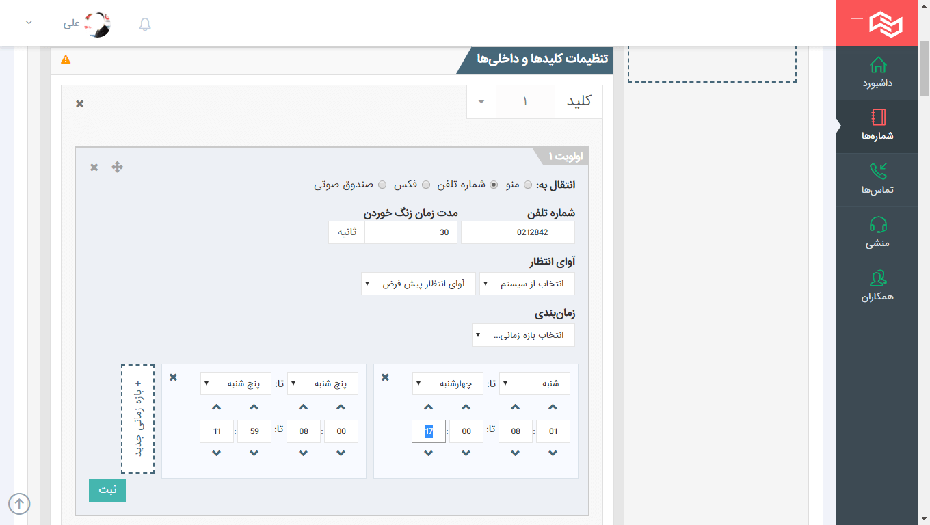This screenshot has height=525, width=930.
Task: Toggle the hamburger menu icon
Action: click(x=857, y=23)
